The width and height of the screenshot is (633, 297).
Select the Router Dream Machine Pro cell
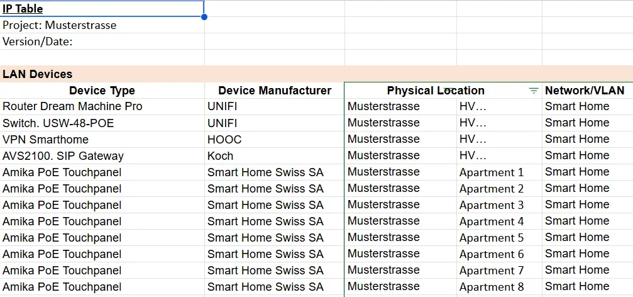[102, 107]
